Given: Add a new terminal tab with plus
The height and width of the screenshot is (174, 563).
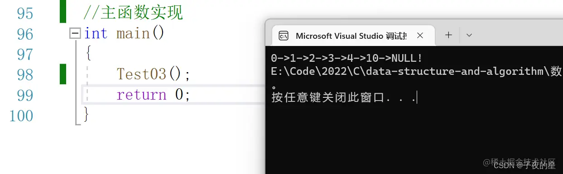Looking at the screenshot, I should [x=448, y=35].
